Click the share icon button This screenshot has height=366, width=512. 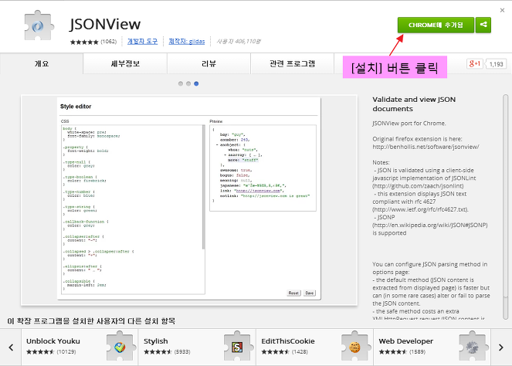[x=483, y=25]
